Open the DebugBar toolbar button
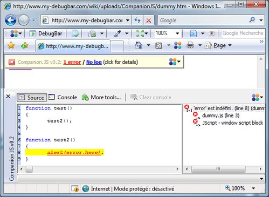Image resolution: width=269 pixels, height=197 pixels. pos(46,33)
